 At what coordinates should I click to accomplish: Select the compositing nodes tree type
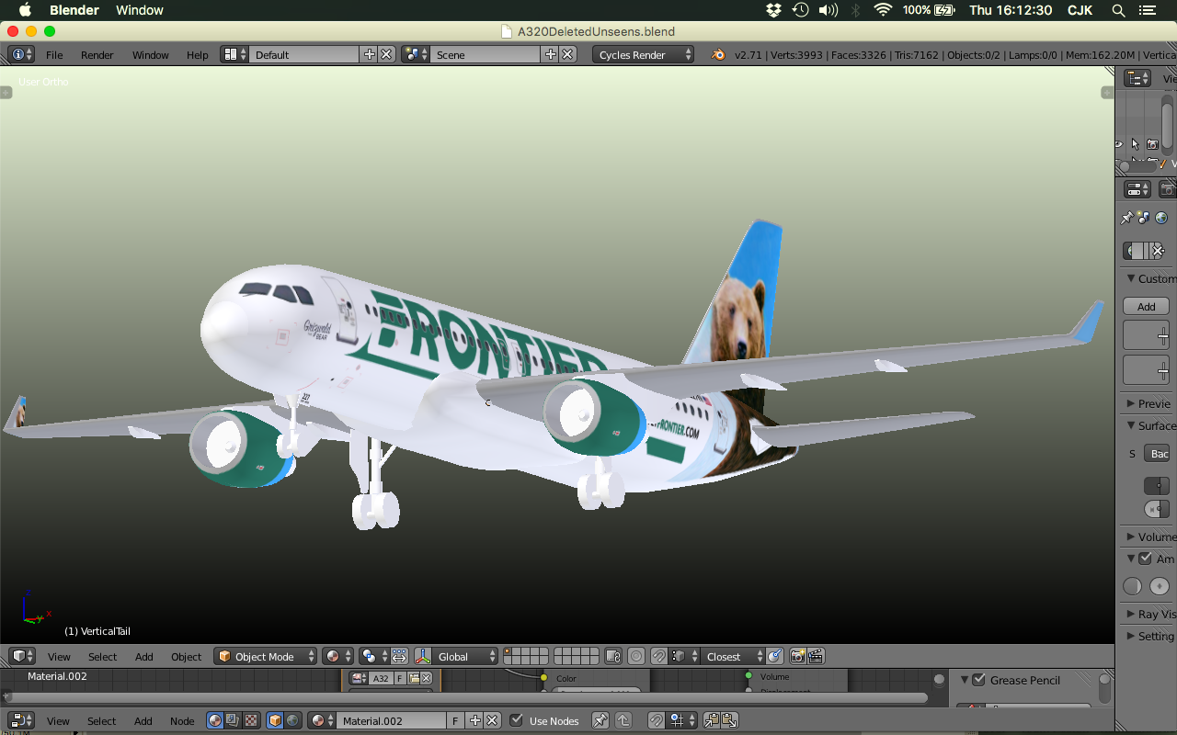click(232, 720)
